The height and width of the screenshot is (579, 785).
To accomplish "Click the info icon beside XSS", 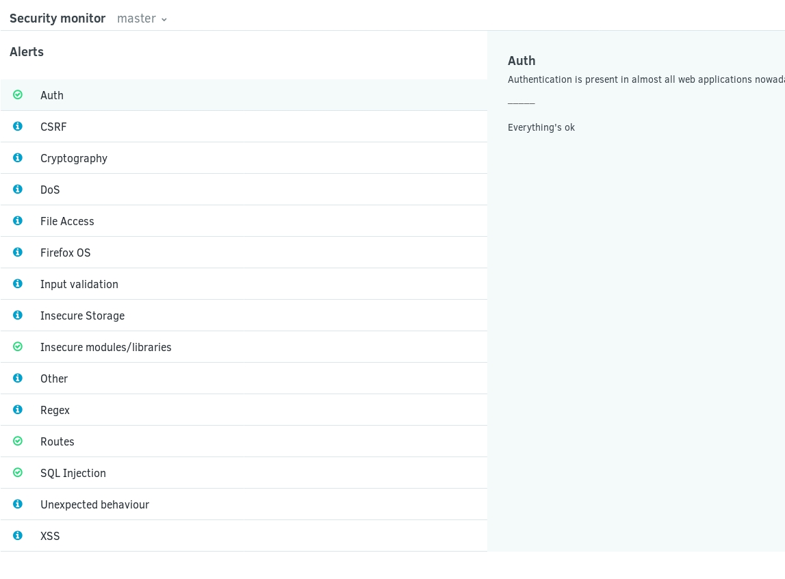I will tap(18, 536).
